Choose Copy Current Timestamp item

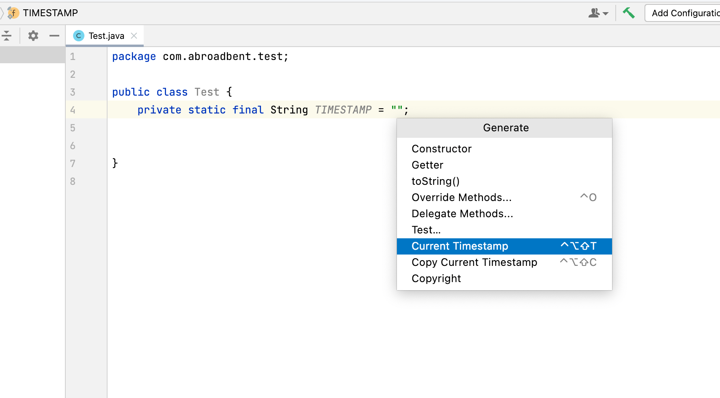[474, 262]
